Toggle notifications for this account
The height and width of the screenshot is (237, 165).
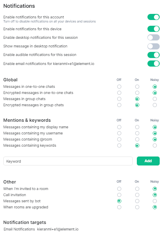coord(154,17)
